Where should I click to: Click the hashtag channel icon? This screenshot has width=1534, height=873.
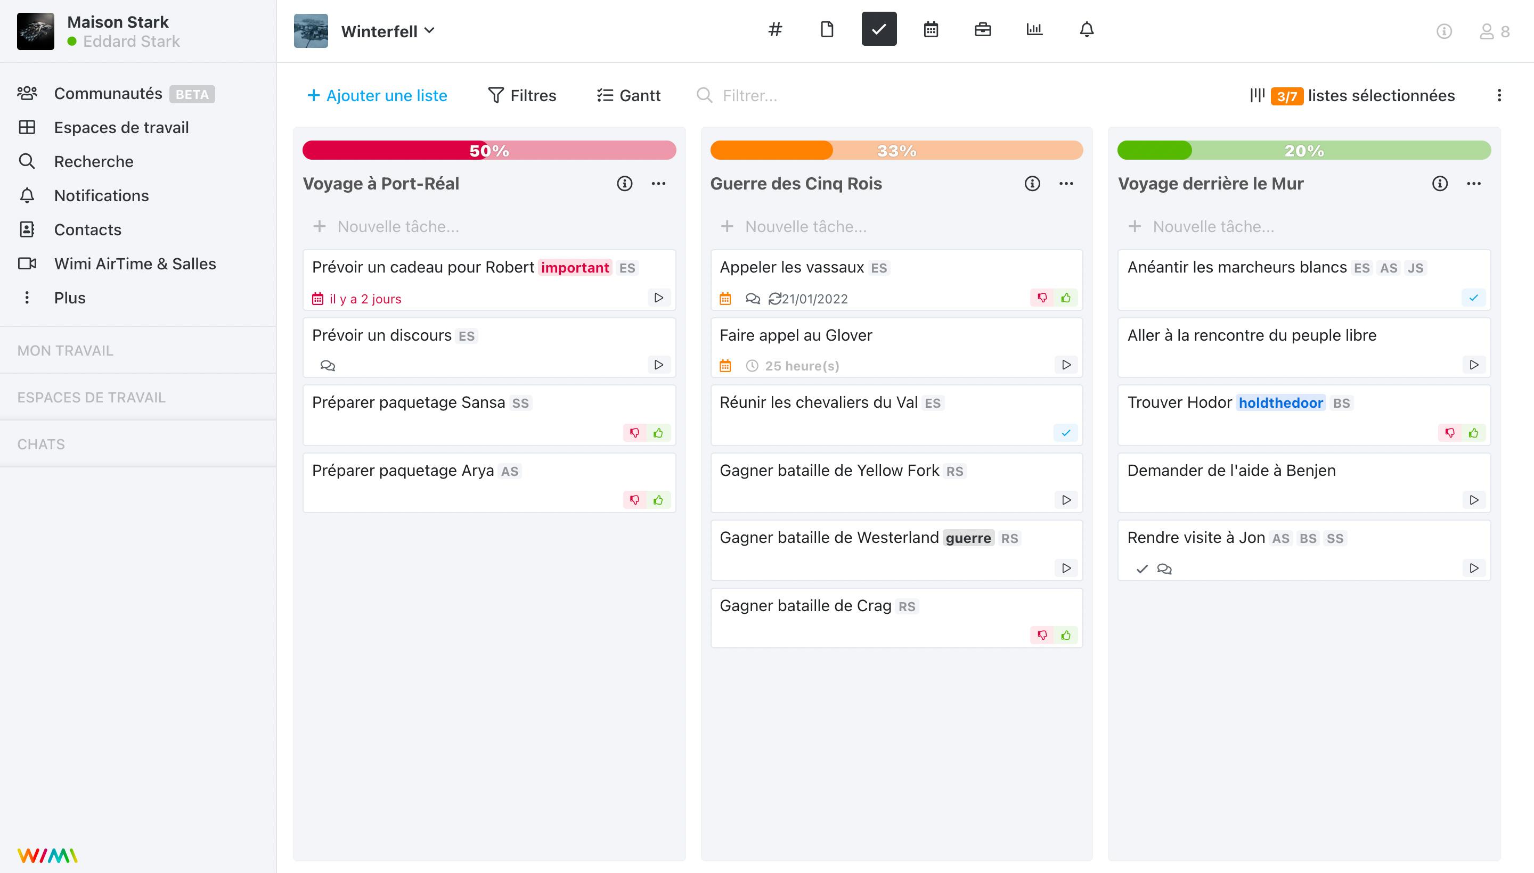[776, 28]
